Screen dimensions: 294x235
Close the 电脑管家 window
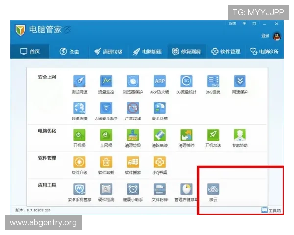(x=277, y=24)
